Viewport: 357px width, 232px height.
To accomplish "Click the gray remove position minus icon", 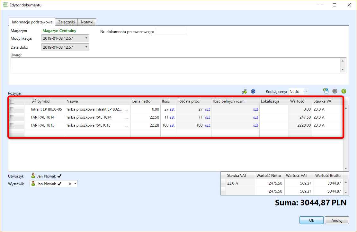I will point(335,91).
